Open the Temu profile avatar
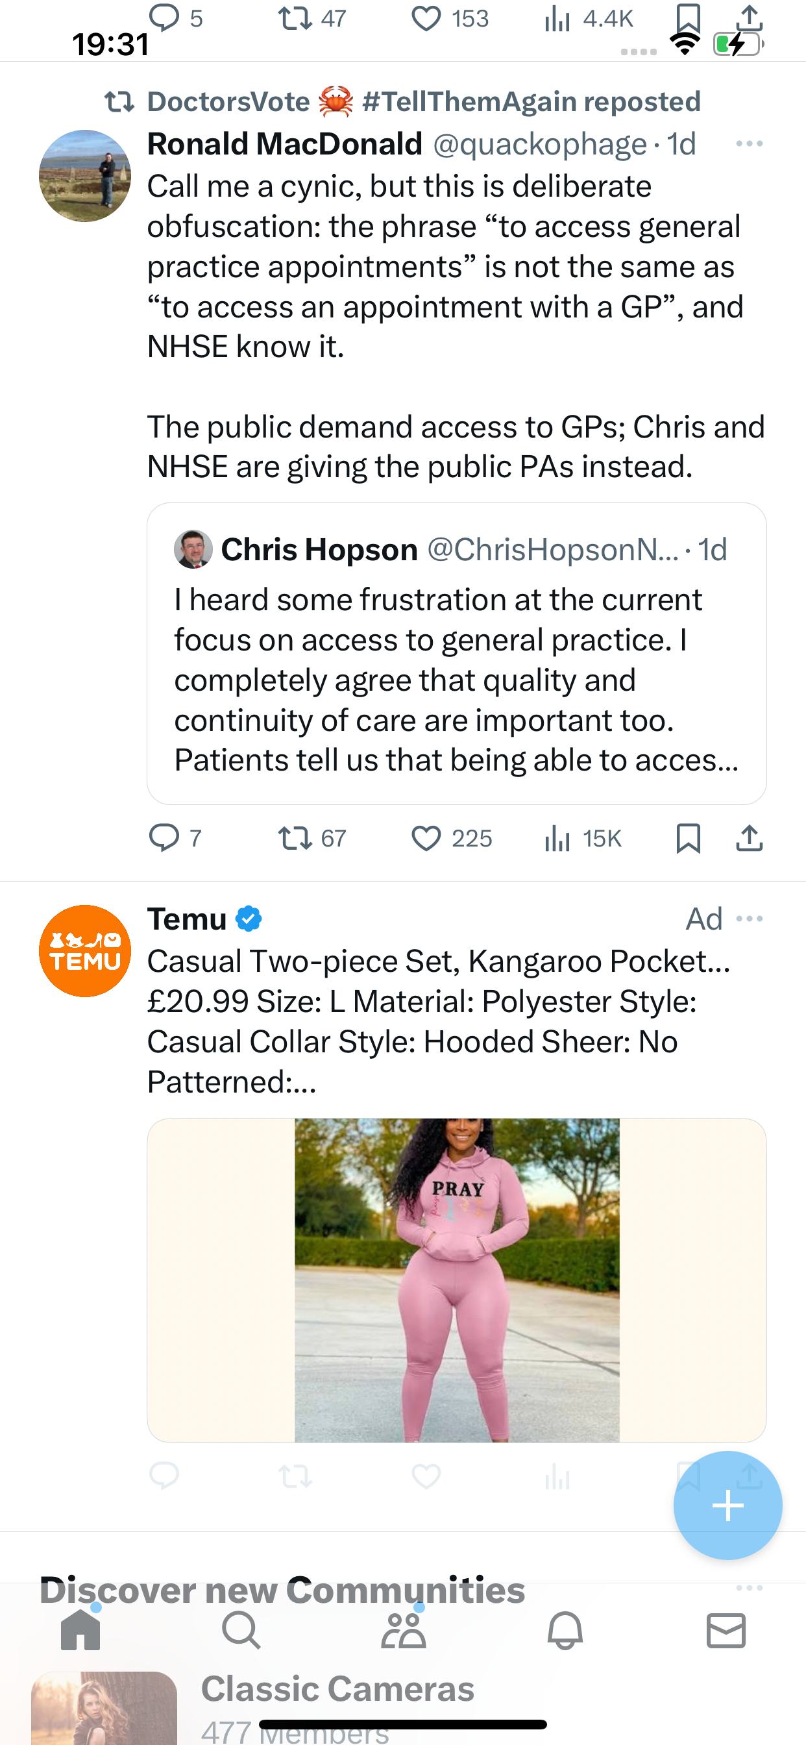 tap(84, 950)
